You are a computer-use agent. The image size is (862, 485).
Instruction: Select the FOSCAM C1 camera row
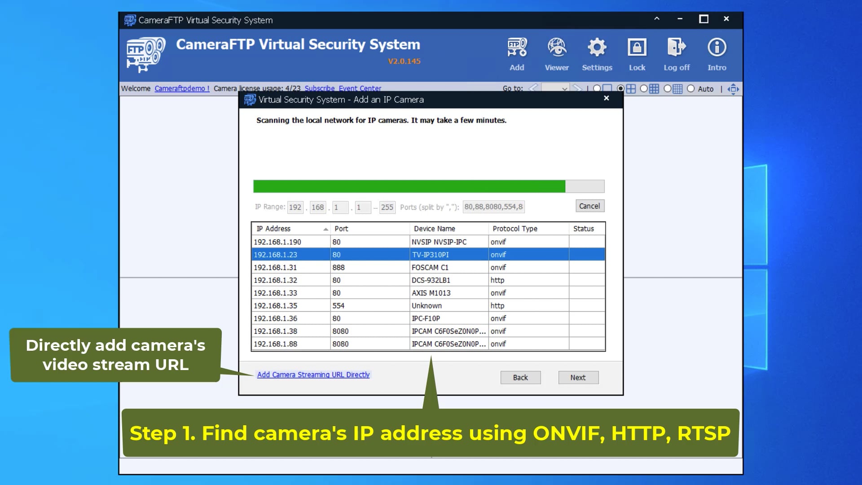tap(428, 267)
